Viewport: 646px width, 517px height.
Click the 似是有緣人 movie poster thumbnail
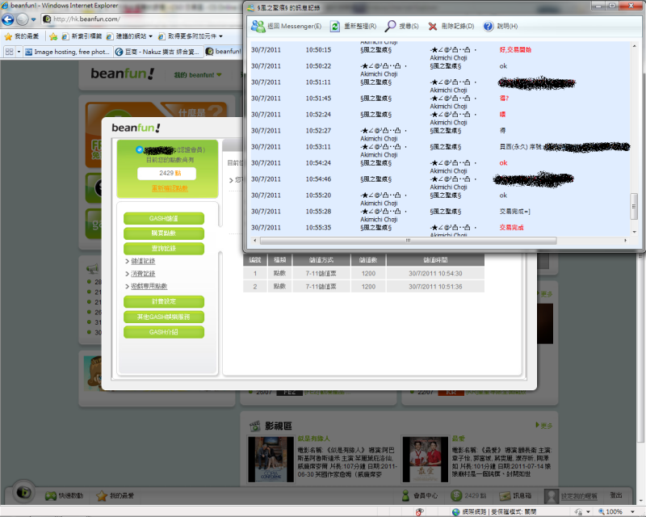click(271, 460)
